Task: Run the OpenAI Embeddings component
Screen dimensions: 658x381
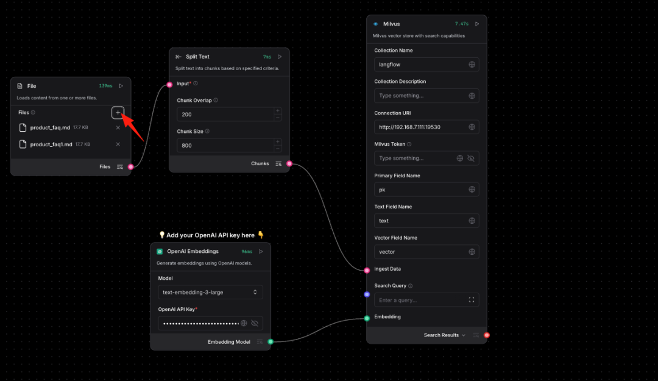Action: click(x=261, y=252)
